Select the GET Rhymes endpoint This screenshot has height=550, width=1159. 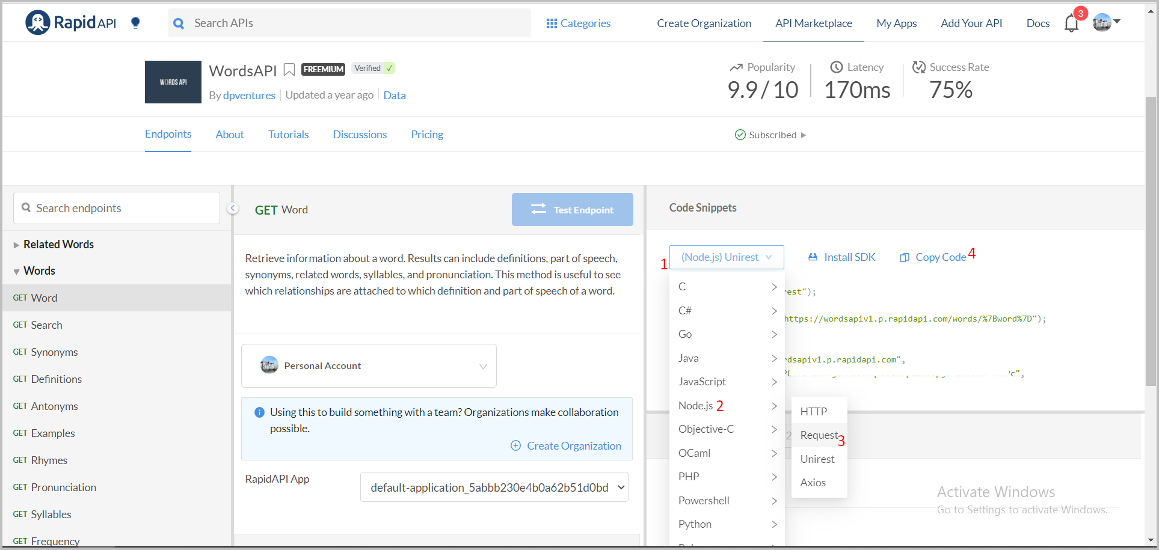point(117,460)
